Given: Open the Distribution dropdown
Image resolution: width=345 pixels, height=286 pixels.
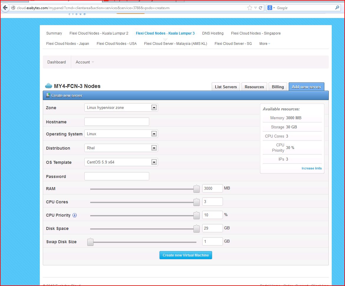Looking at the screenshot, I should (x=121, y=148).
